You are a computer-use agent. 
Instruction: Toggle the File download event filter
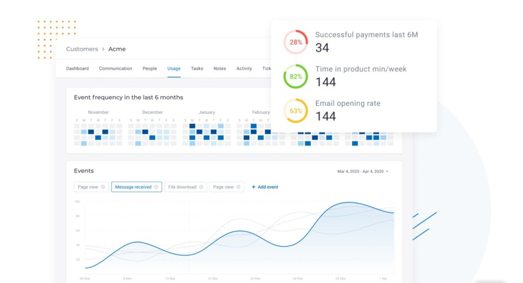[x=182, y=187]
